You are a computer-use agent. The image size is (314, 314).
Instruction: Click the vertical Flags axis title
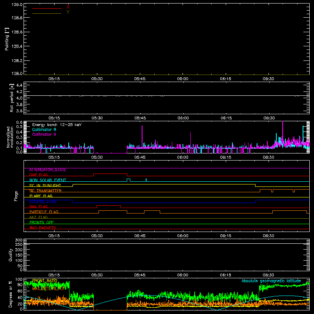(16, 196)
